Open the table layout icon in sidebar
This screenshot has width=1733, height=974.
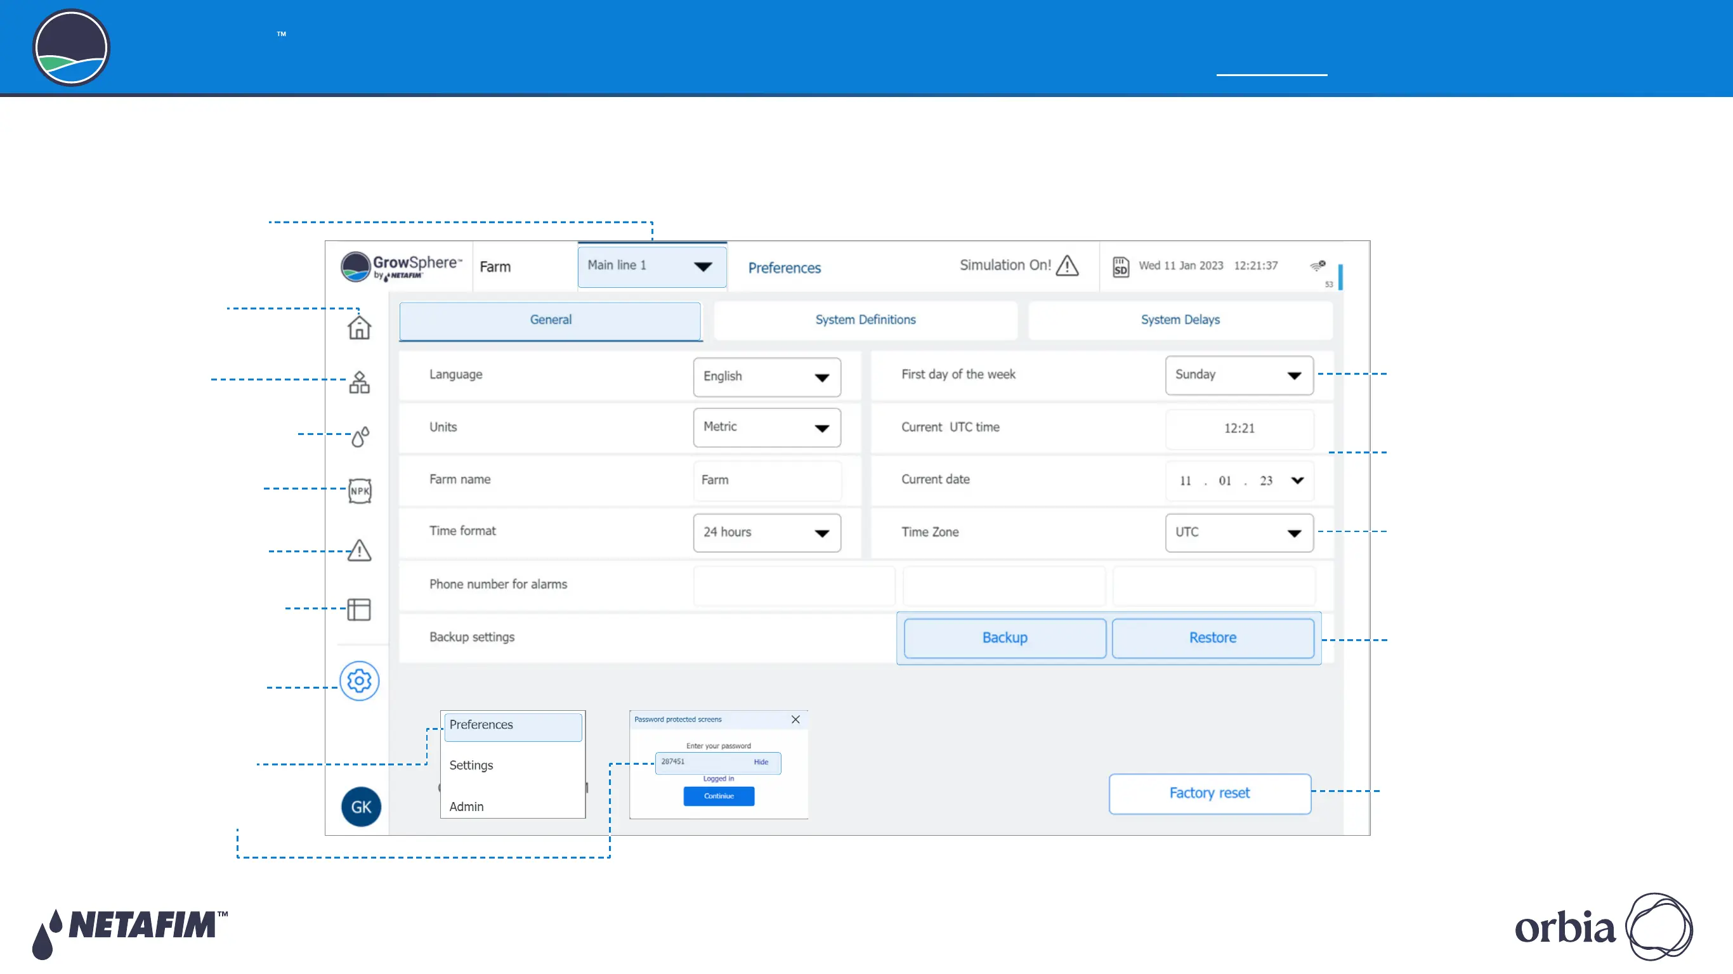click(x=358, y=609)
